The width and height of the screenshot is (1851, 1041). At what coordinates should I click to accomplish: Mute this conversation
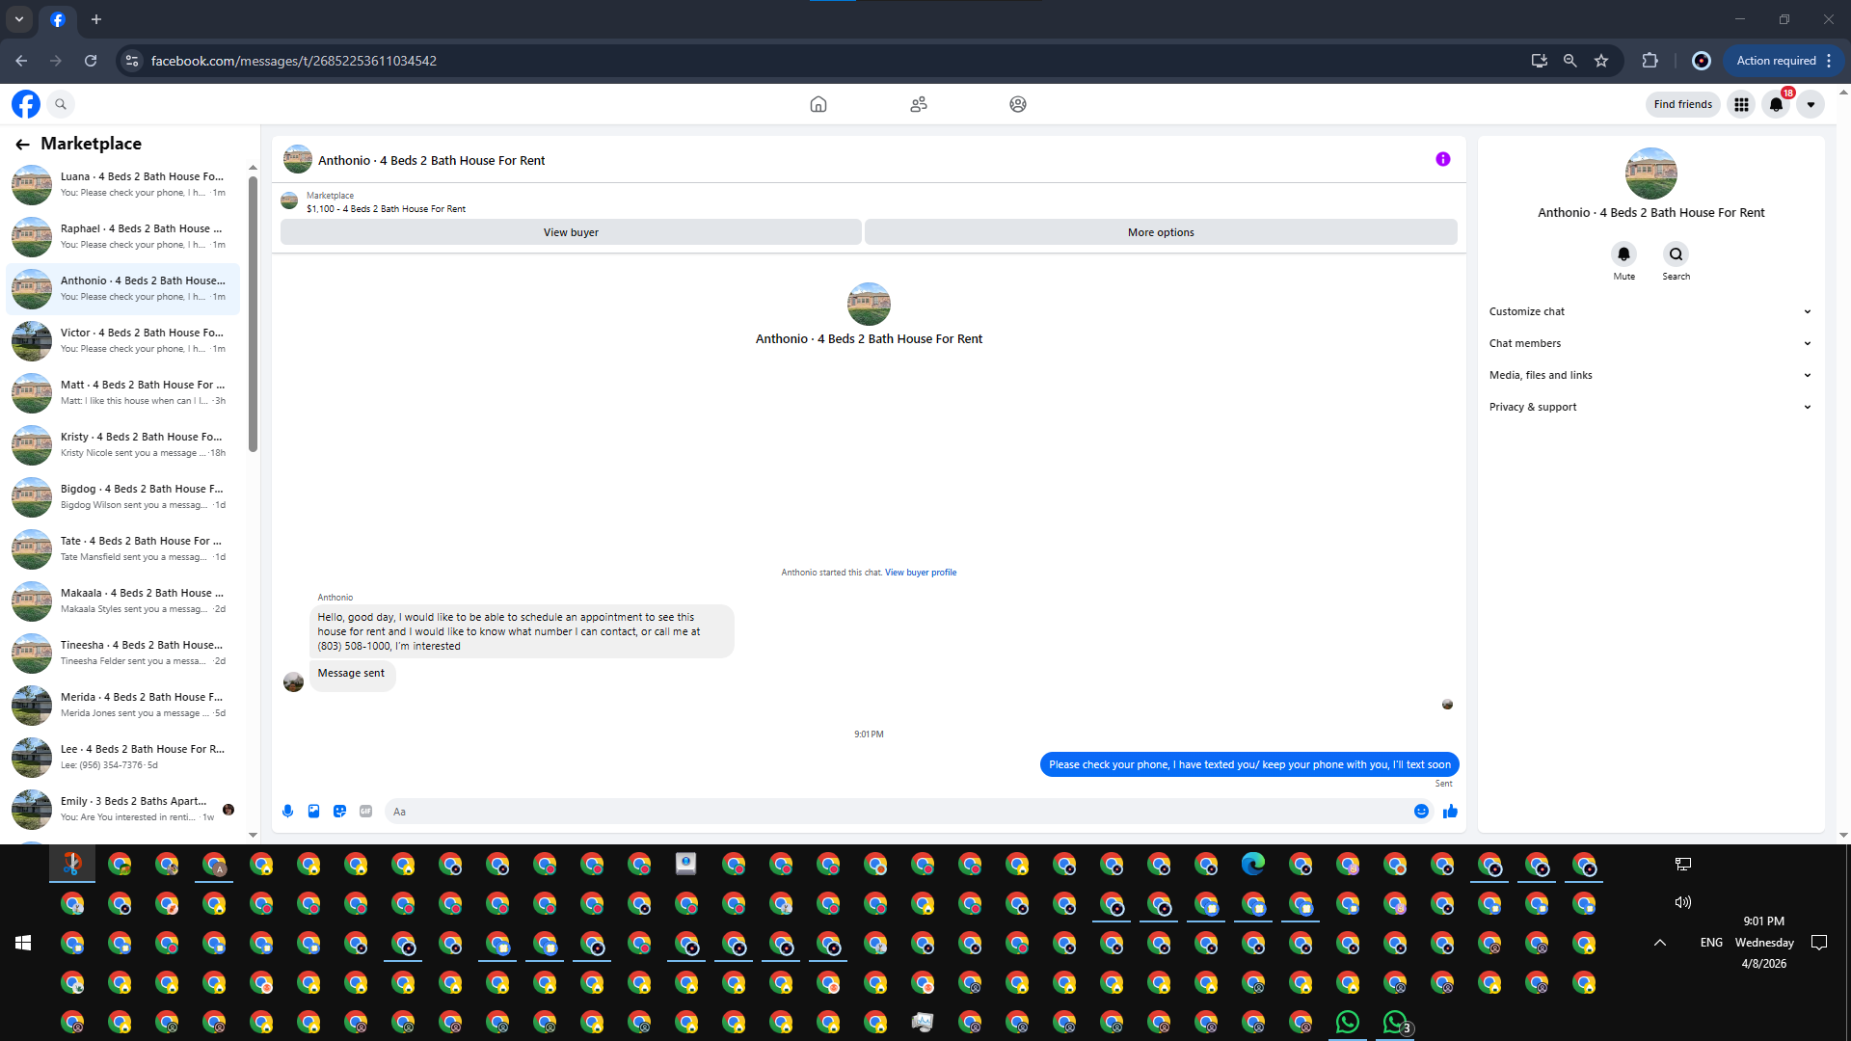[1623, 254]
